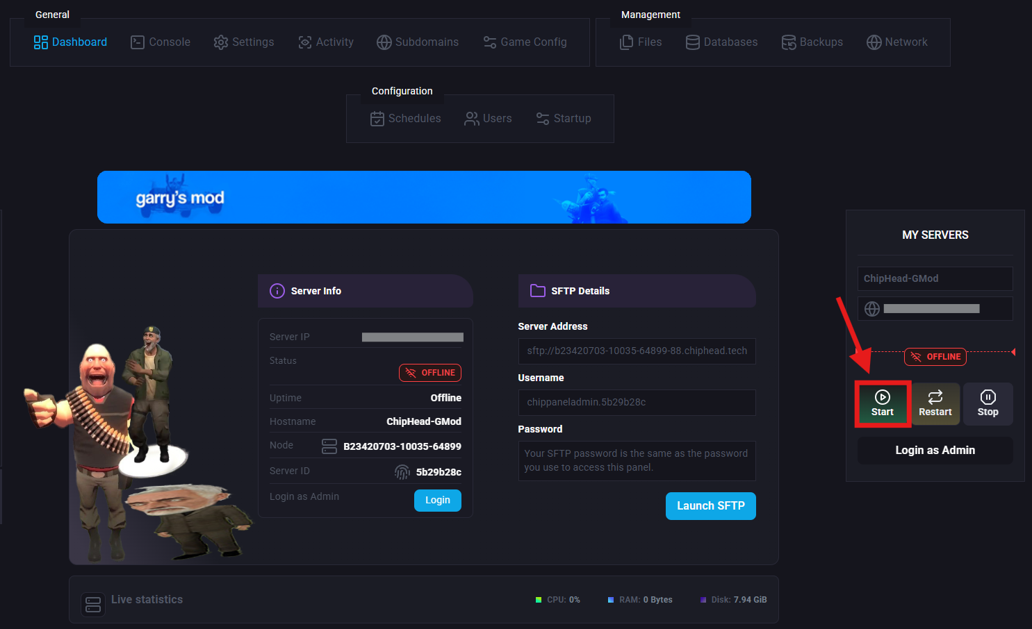The image size is (1032, 629).
Task: Click the globe icon in My Servers
Action: coord(872,309)
